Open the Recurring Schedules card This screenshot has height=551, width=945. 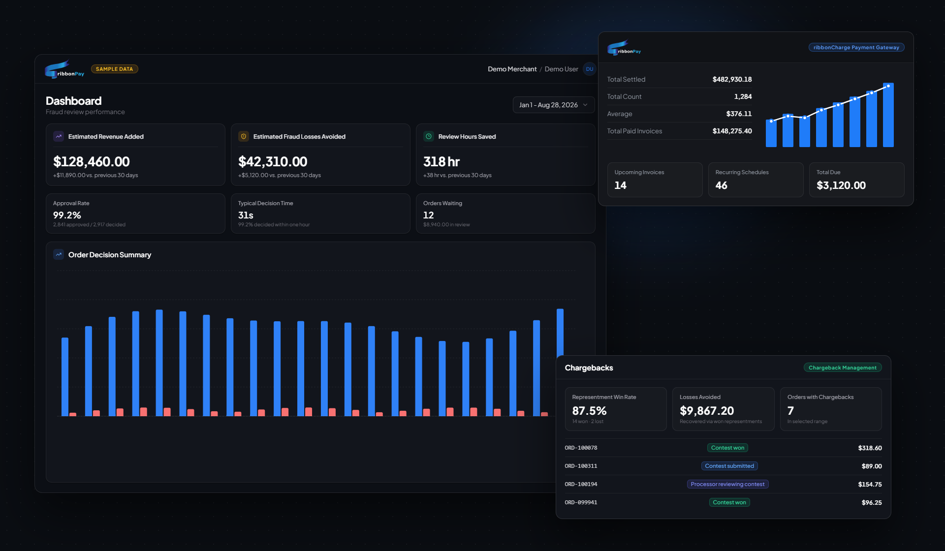[x=756, y=180]
